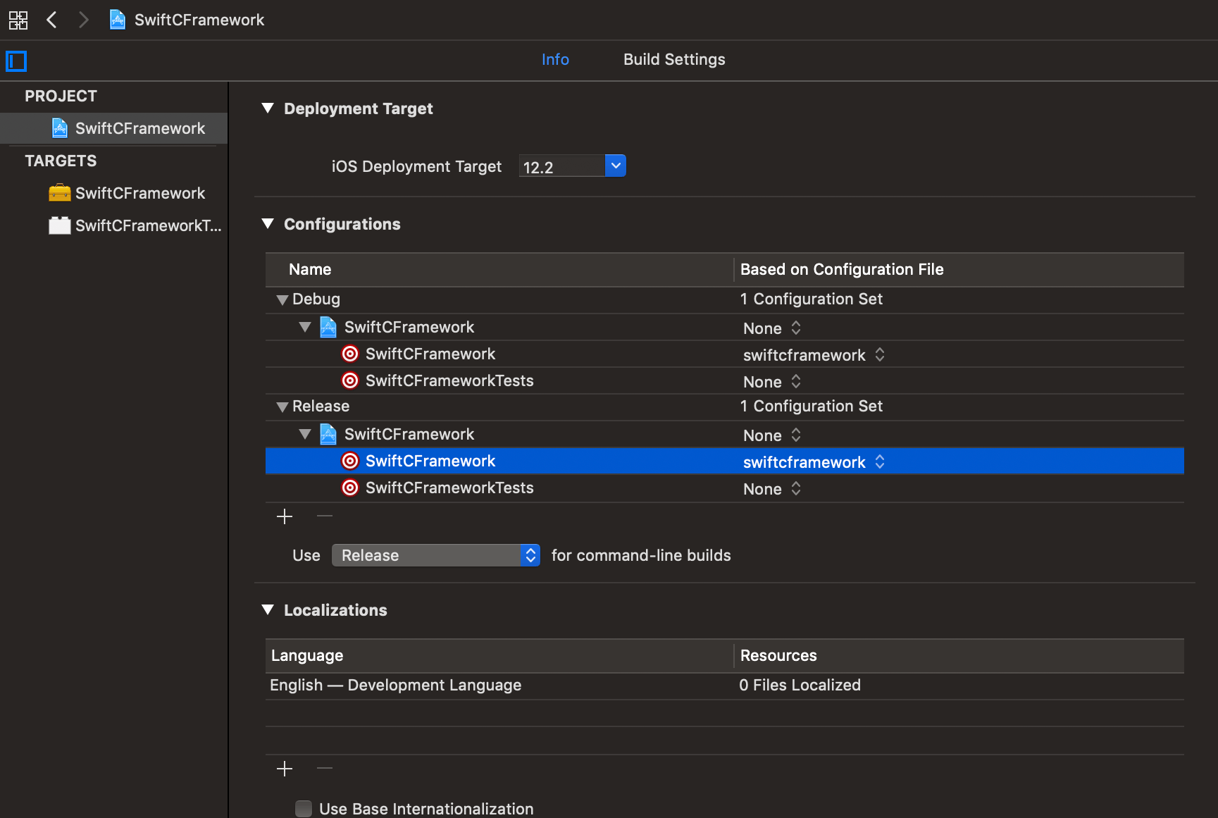Collapse the Deployment Target section
The image size is (1218, 818).
[268, 109]
